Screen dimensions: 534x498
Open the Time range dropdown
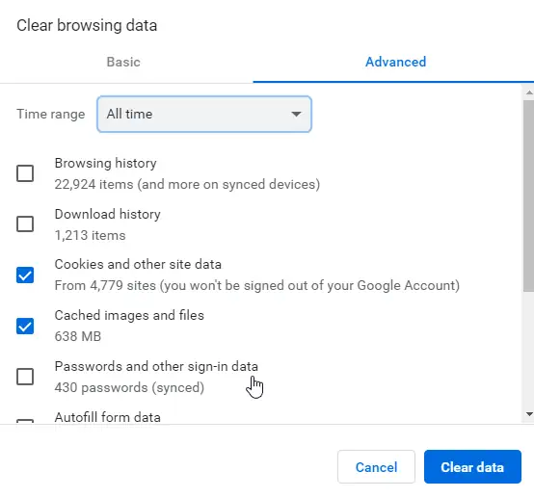click(x=204, y=114)
